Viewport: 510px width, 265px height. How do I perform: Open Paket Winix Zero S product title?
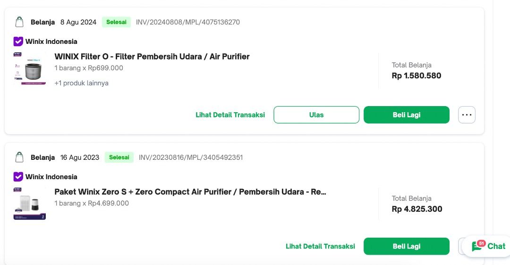coord(190,192)
